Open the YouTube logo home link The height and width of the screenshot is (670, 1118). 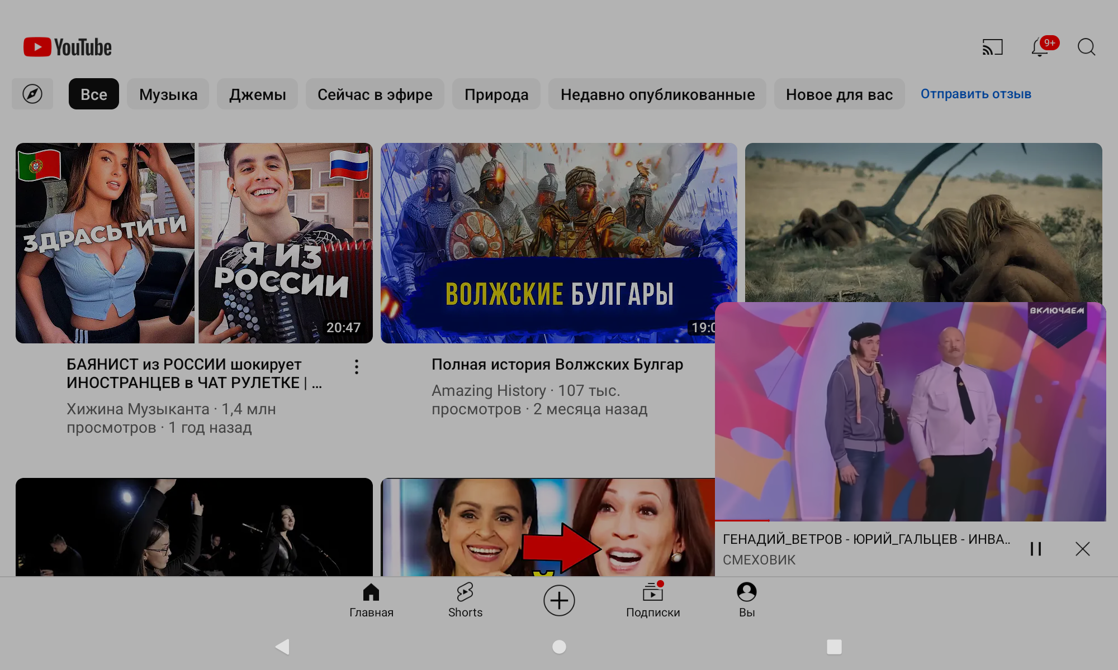point(68,47)
